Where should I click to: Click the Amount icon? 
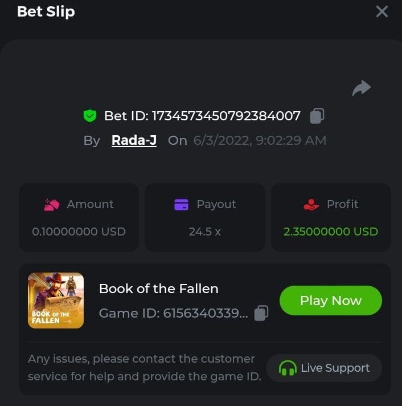coord(52,205)
